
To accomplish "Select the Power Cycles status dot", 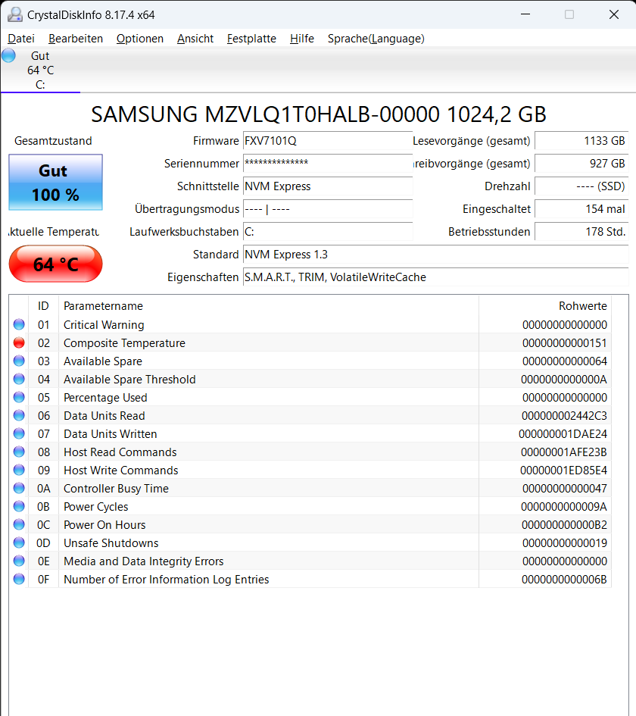I will [x=18, y=506].
